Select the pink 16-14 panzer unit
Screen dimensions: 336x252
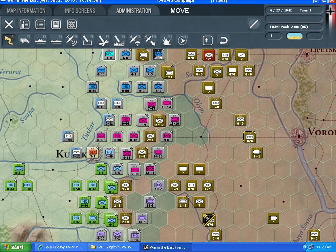[x=166, y=103]
